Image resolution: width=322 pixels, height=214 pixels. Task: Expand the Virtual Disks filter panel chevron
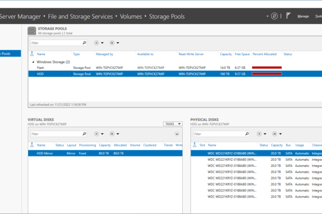point(177,134)
